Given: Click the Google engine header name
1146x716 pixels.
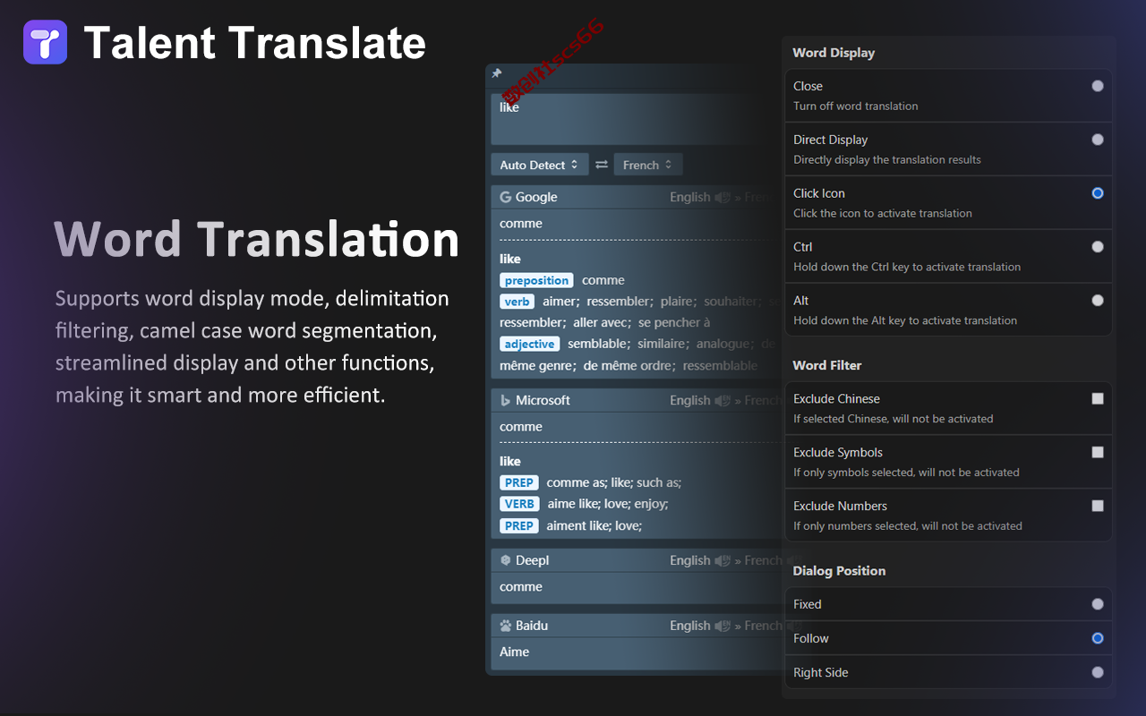Looking at the screenshot, I should [x=536, y=197].
